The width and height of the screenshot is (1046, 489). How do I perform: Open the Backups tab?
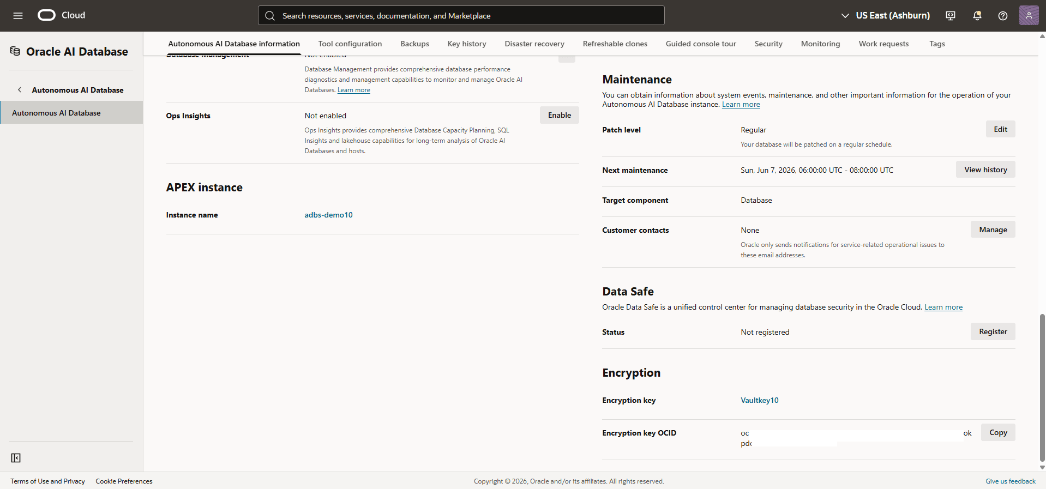414,44
